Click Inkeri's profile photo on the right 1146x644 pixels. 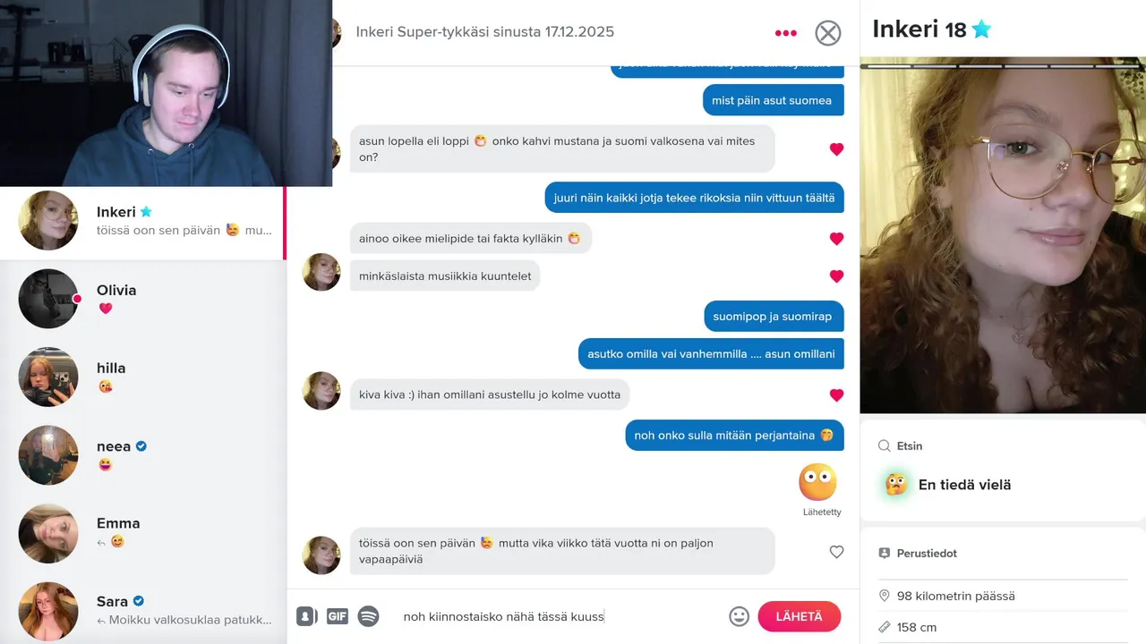(x=1003, y=235)
